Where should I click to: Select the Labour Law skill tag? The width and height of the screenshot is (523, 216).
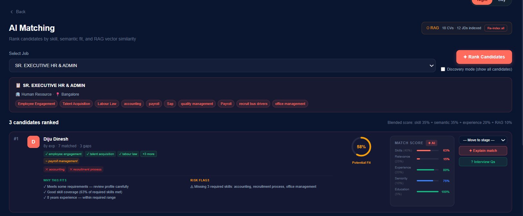click(107, 104)
